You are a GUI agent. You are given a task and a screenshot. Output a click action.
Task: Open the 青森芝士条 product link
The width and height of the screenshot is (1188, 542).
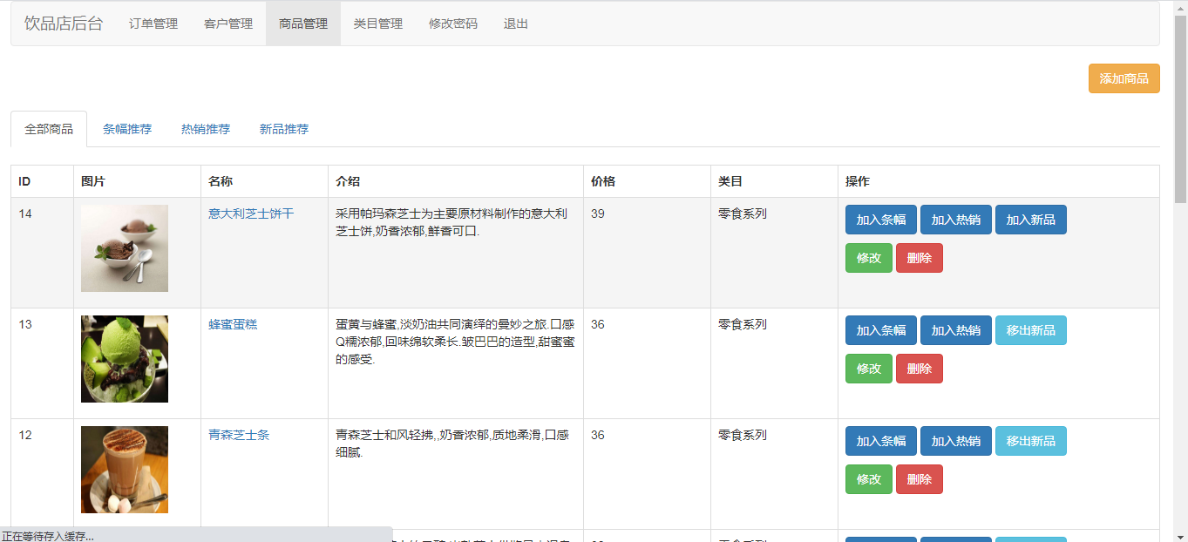click(239, 435)
